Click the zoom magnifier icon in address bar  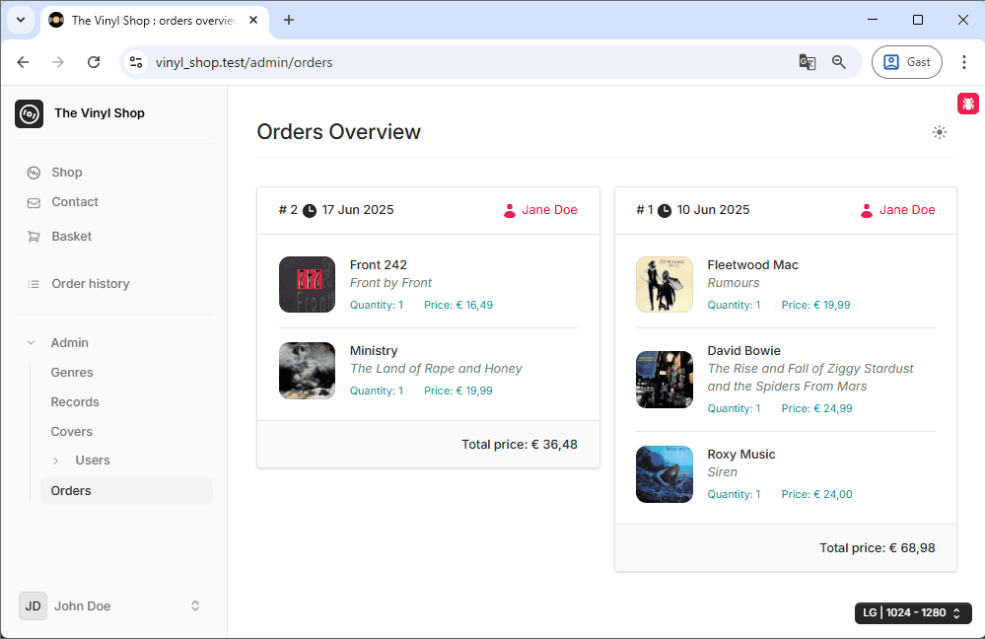click(x=839, y=62)
